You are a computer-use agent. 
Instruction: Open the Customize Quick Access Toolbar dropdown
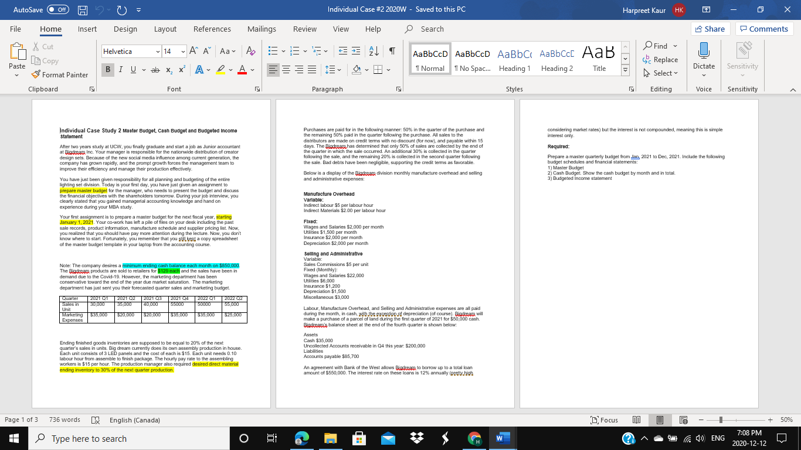(140, 9)
